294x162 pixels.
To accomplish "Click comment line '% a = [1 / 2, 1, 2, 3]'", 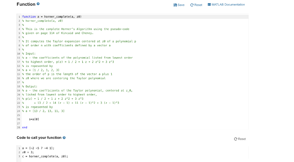I will 41,70.
